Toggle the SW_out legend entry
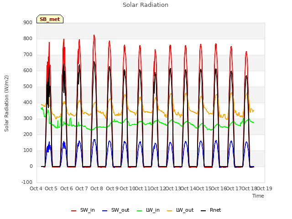 tap(115, 210)
